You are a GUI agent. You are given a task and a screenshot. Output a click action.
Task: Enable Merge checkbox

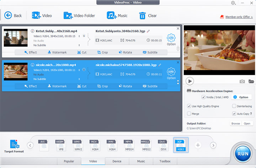(x=189, y=114)
